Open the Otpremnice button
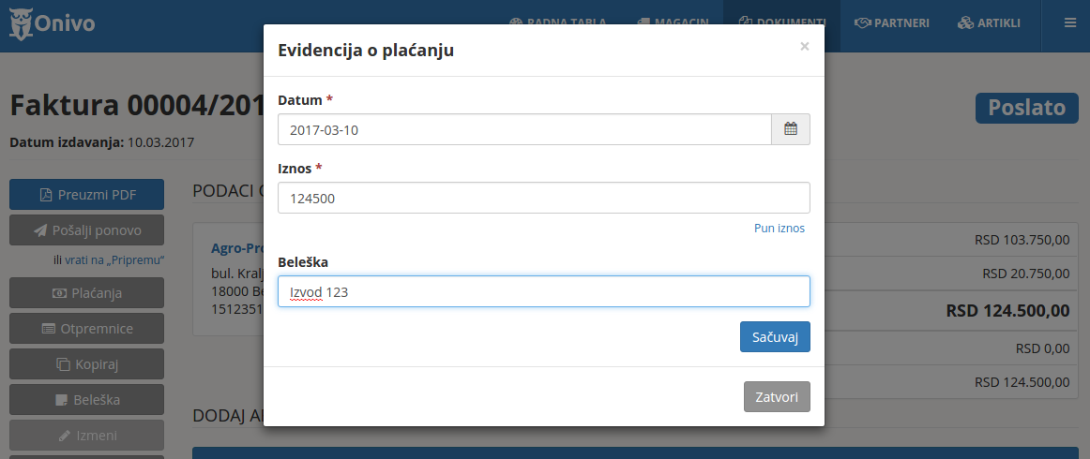Screen dimensions: 1090x459 pyautogui.click(x=86, y=329)
